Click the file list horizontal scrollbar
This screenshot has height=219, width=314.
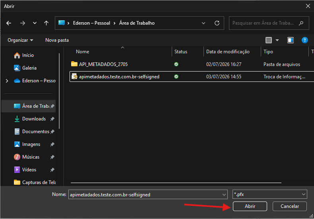(176, 183)
